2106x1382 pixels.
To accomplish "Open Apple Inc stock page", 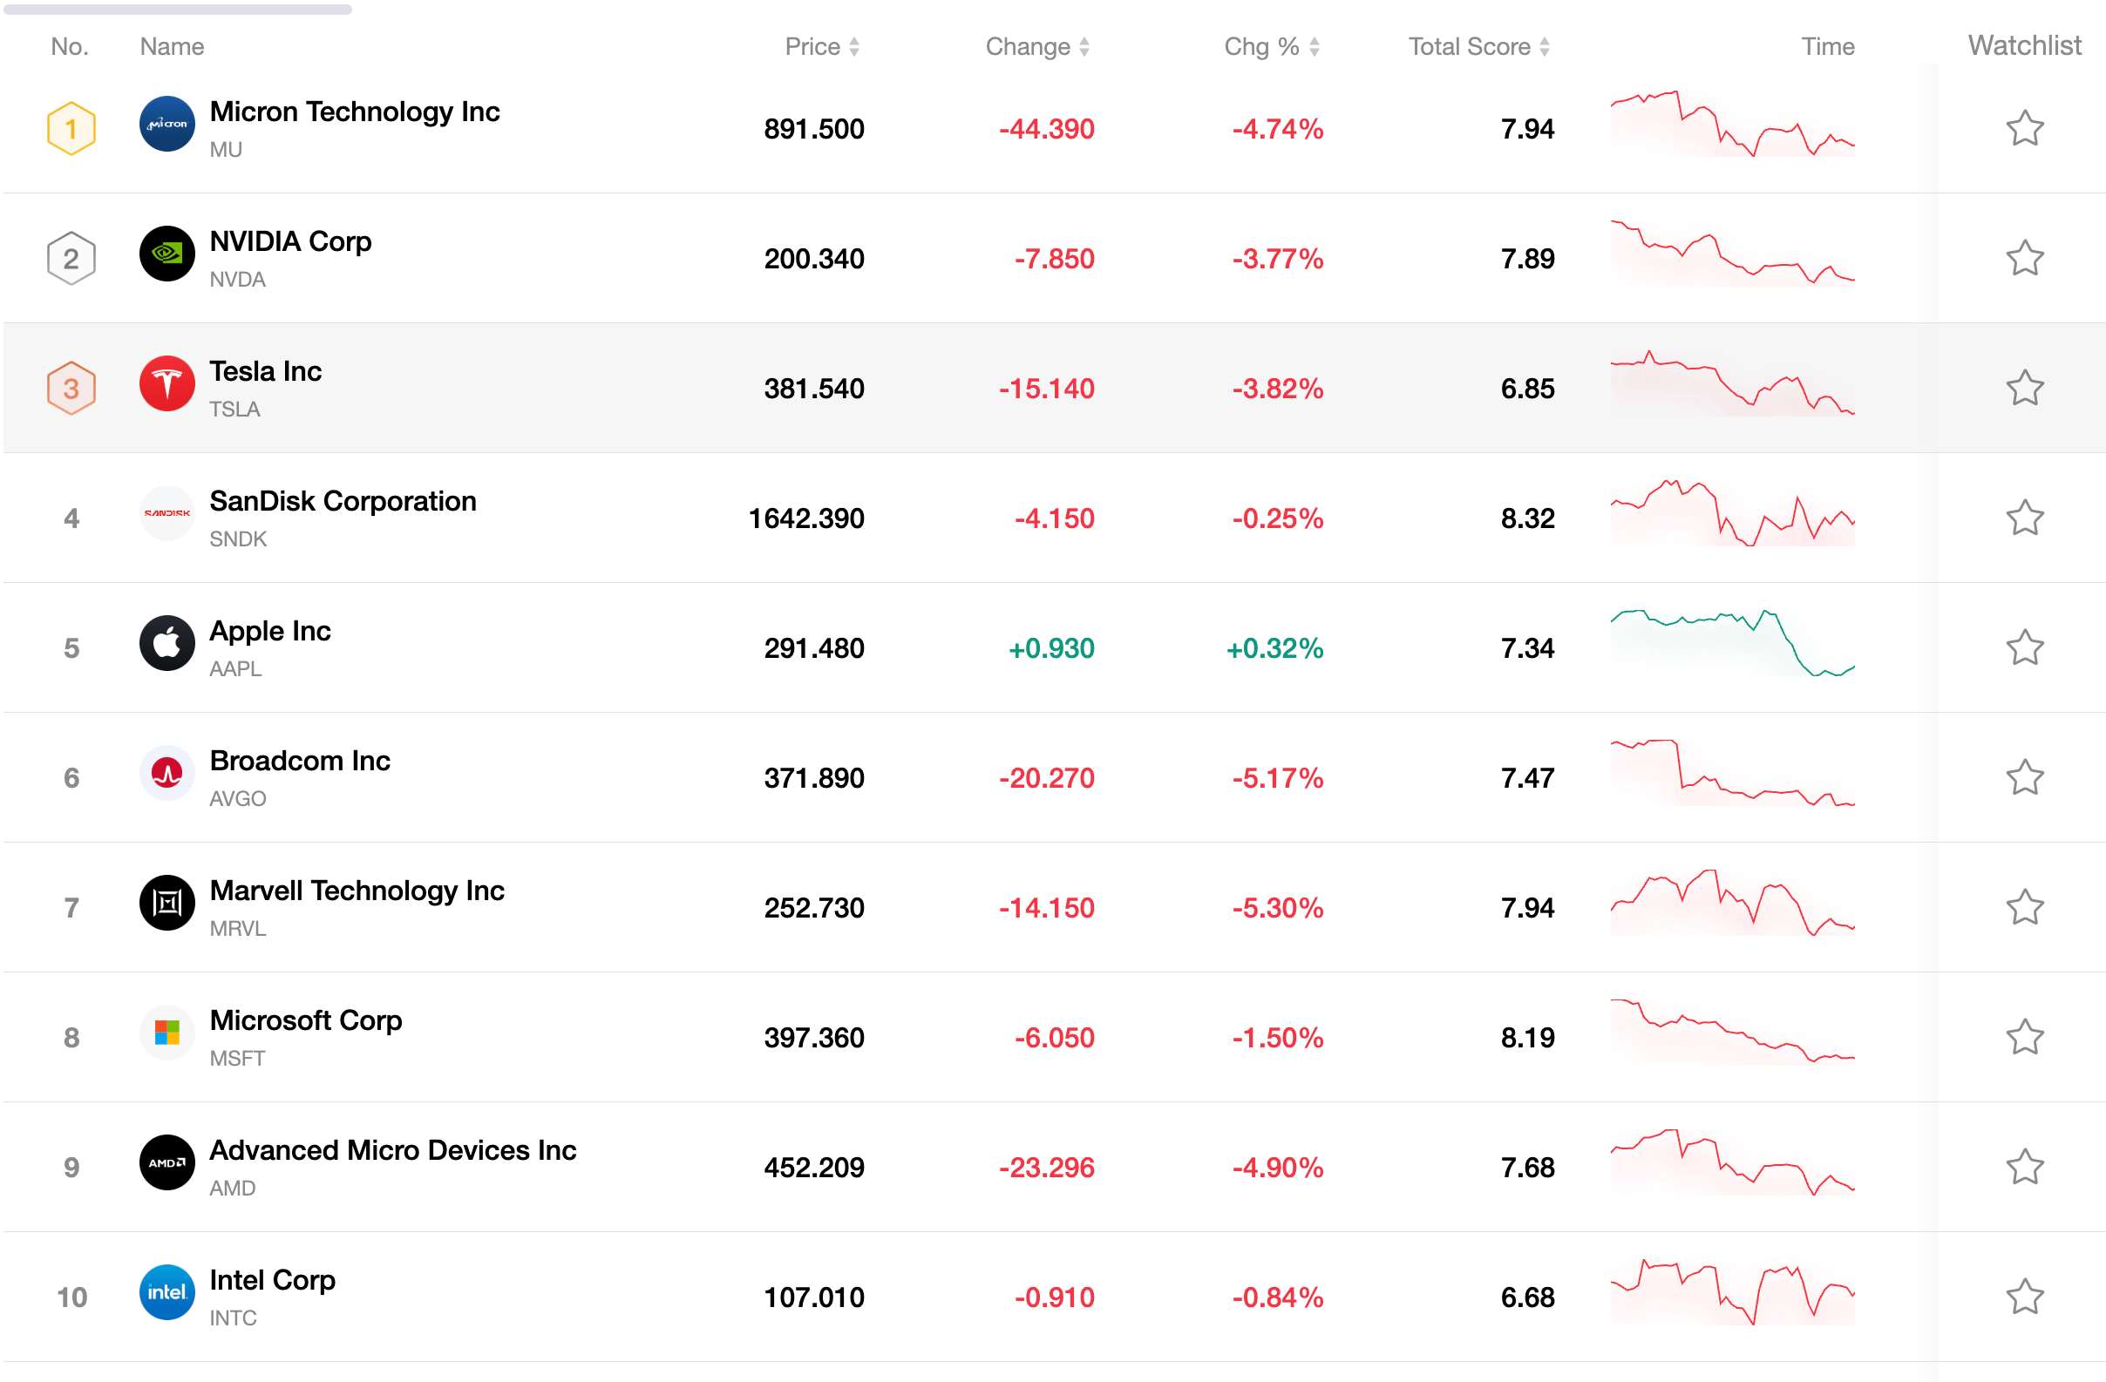I will point(270,632).
